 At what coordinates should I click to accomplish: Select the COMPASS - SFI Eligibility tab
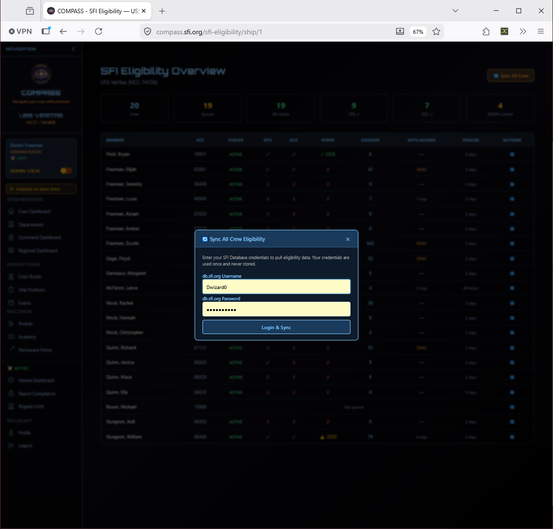coord(98,11)
